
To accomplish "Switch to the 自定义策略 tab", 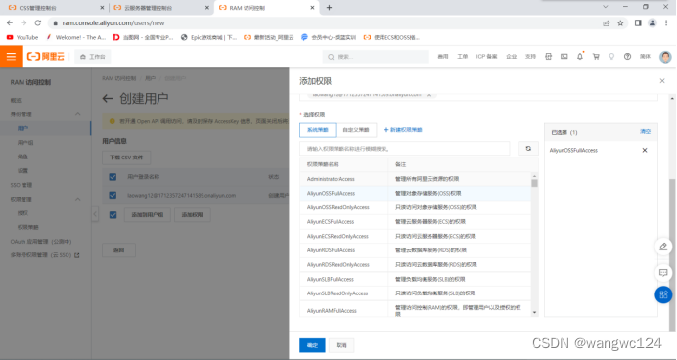I will tap(356, 130).
